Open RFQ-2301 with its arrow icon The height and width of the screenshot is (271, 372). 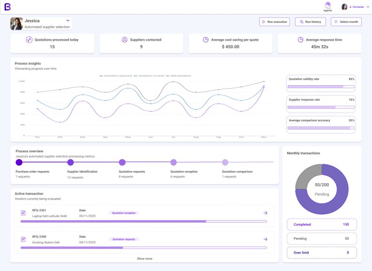tap(265, 213)
